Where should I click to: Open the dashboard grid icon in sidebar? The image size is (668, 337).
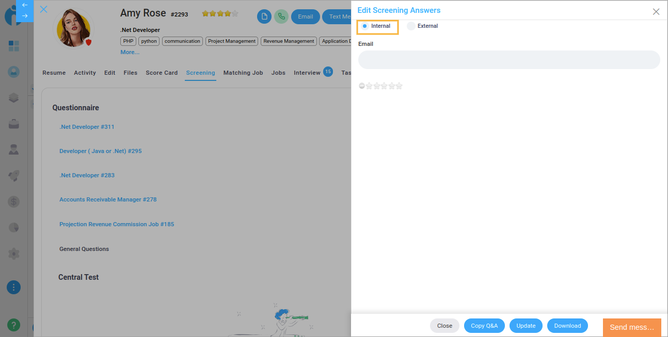(x=14, y=46)
